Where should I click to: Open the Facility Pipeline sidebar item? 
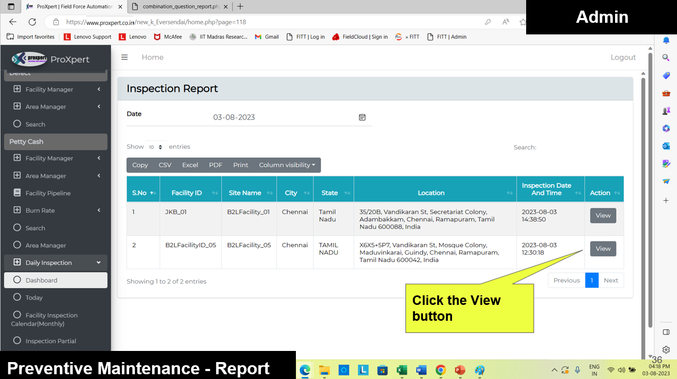(48, 193)
